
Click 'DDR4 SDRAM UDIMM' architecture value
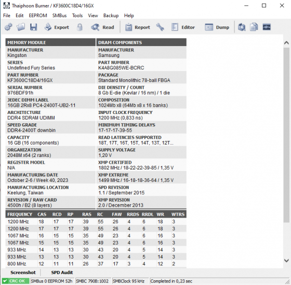[31, 118]
